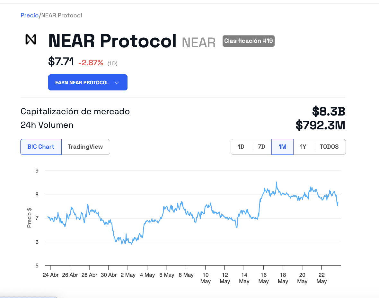Switch to BIC Chart view
The height and width of the screenshot is (298, 379).
pyautogui.click(x=41, y=147)
